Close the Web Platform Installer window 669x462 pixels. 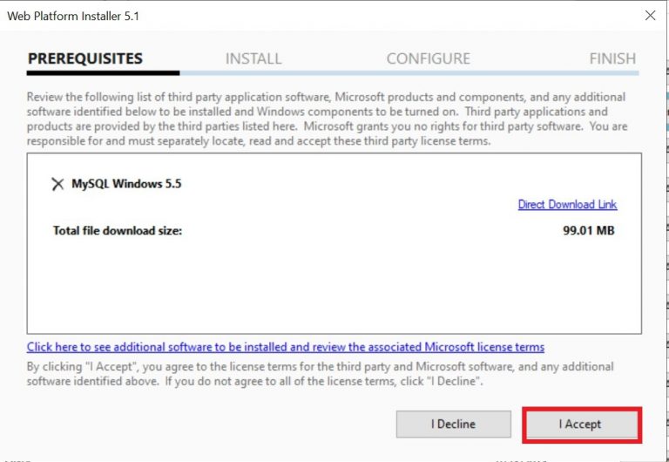pyautogui.click(x=649, y=16)
